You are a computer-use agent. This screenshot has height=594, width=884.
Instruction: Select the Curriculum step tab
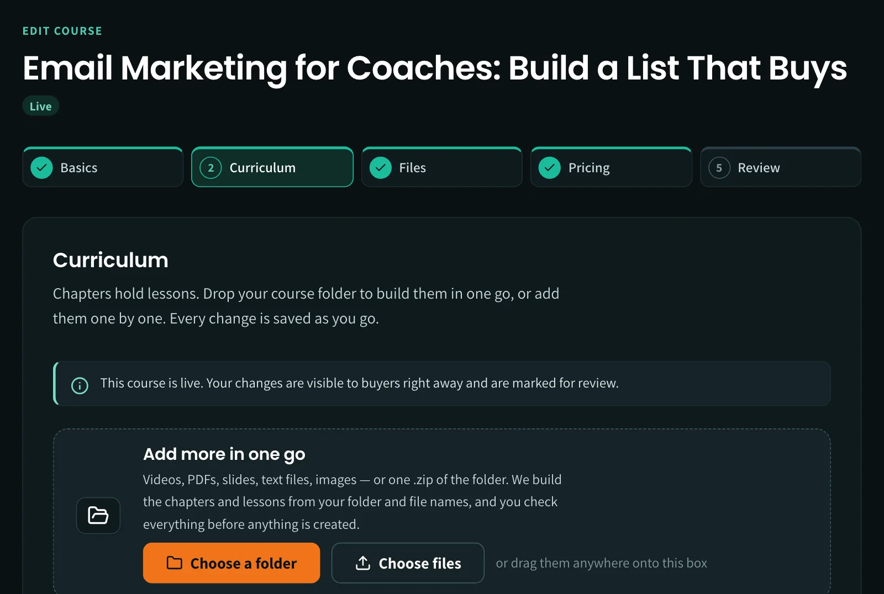pyautogui.click(x=272, y=167)
